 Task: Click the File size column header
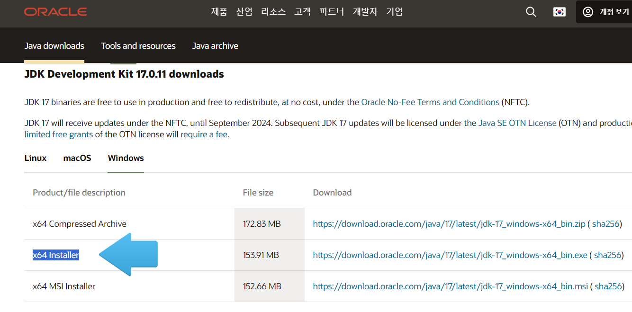[258, 193]
